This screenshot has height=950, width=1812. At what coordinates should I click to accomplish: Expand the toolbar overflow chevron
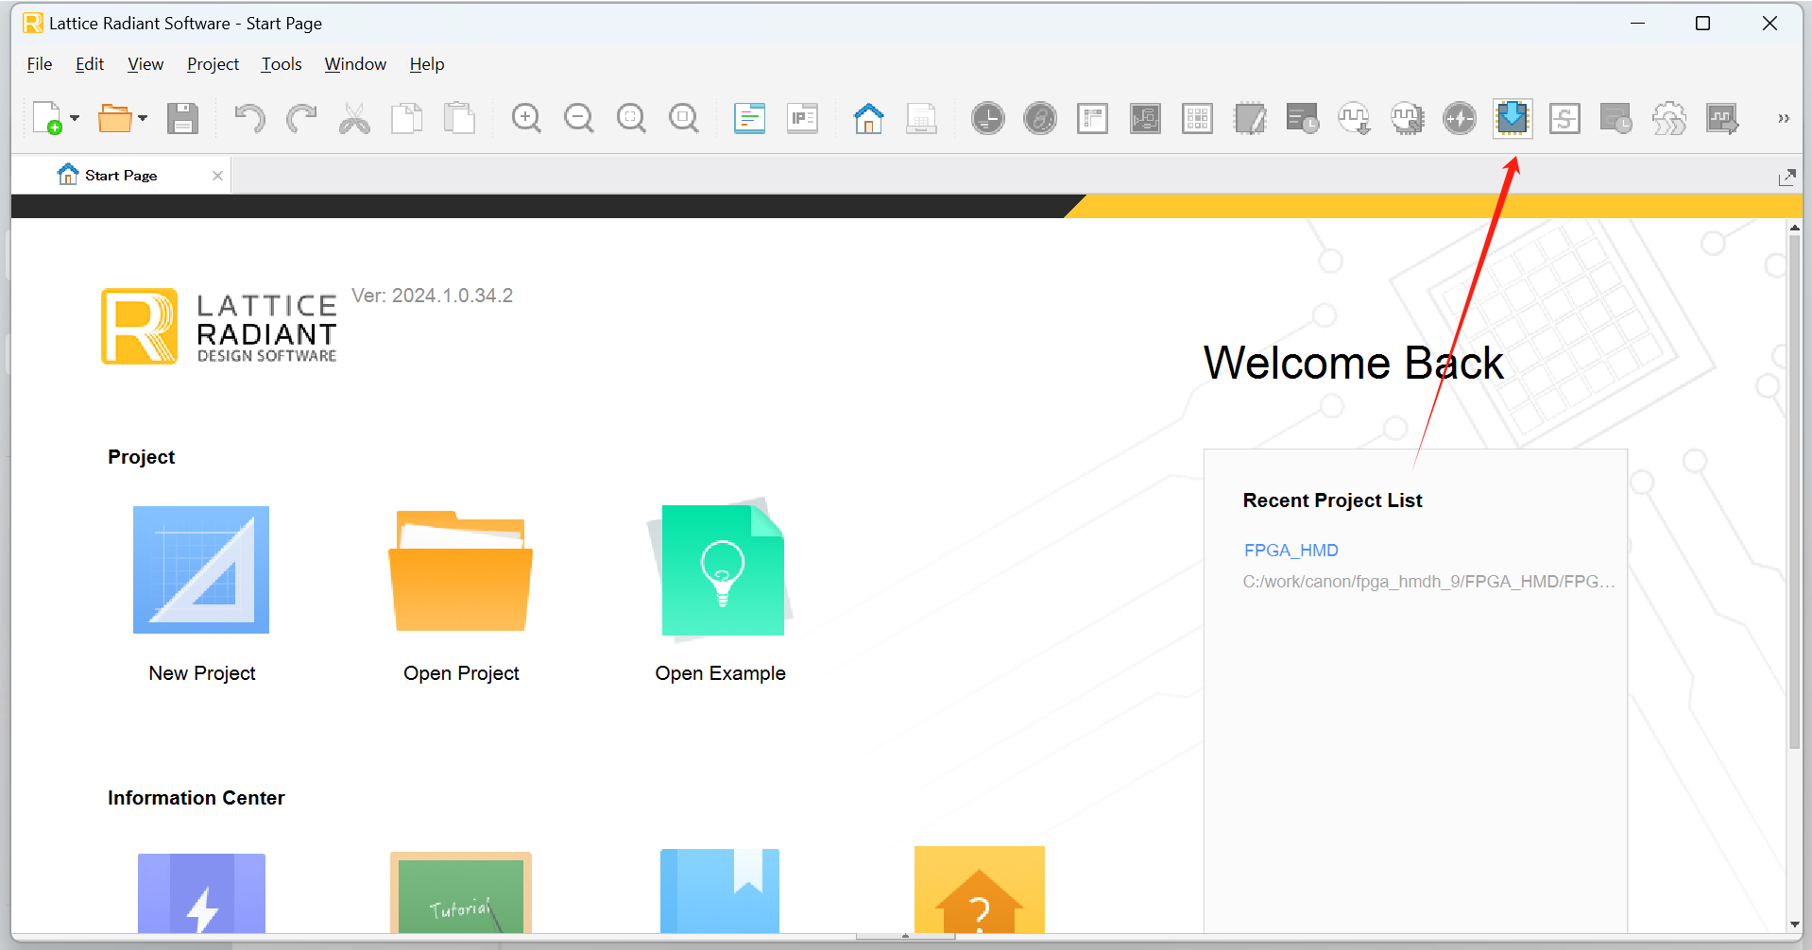(x=1784, y=118)
